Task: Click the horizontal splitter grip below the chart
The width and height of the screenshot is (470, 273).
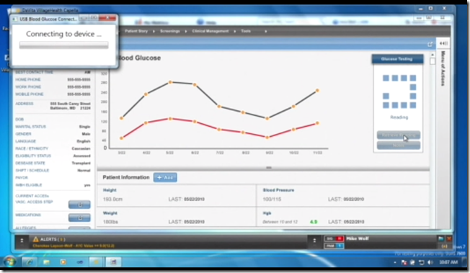Action: pos(269,168)
